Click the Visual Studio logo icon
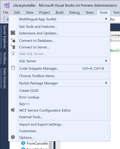This screenshot has height=149, width=120. [x=7, y=5]
